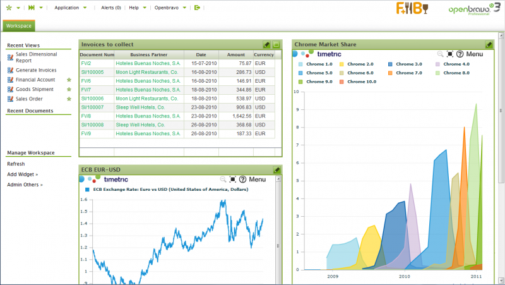Click the logout icon in top toolbar
The image size is (505, 285).
[x=198, y=8]
